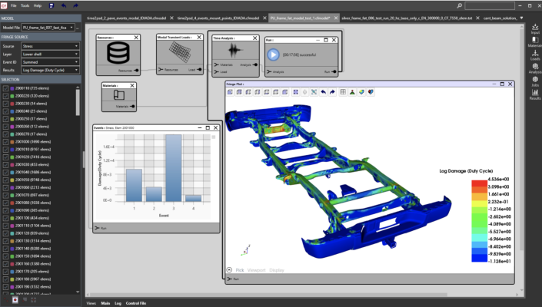Toggle checkbox for group 2001100 (404 elems)
Screen dimensions: 542x307
pyautogui.click(x=6, y=218)
